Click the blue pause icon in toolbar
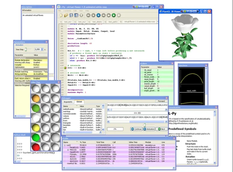Viewport: 233px width, 172px height. pyautogui.click(x=98, y=15)
